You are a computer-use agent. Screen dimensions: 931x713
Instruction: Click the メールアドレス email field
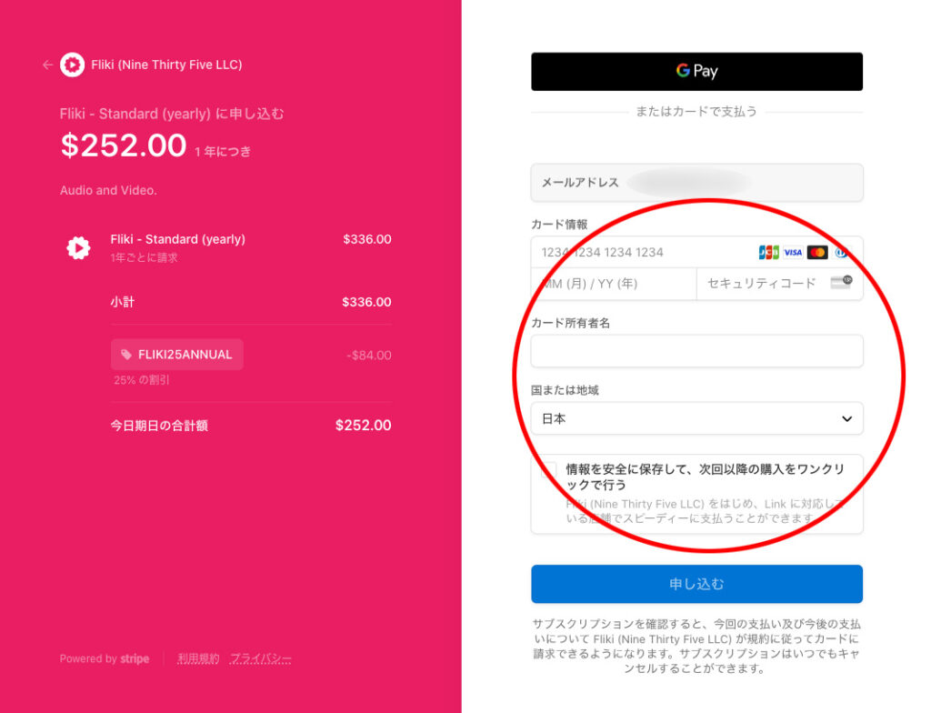pos(696,183)
